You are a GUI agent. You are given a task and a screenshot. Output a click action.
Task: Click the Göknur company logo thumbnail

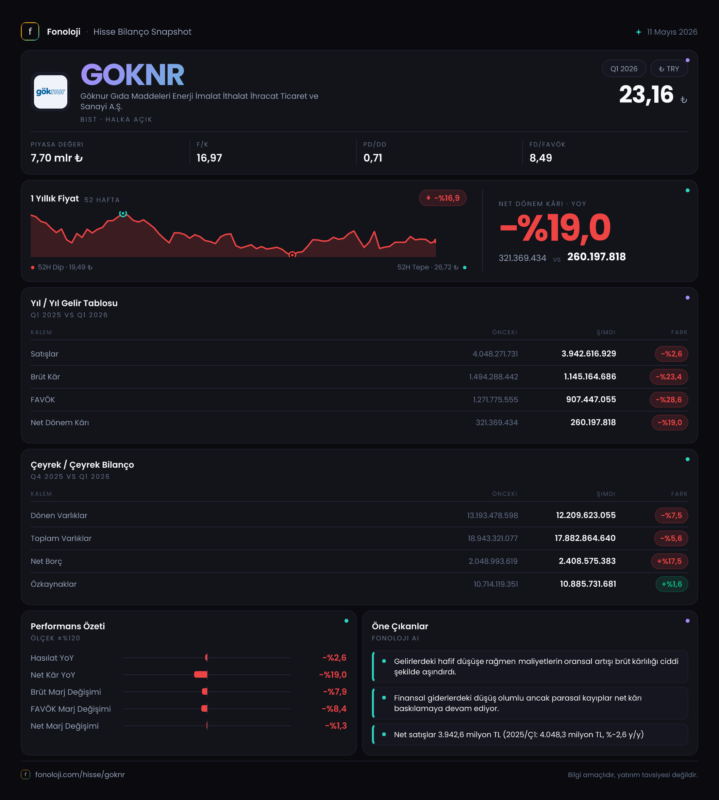click(x=51, y=92)
